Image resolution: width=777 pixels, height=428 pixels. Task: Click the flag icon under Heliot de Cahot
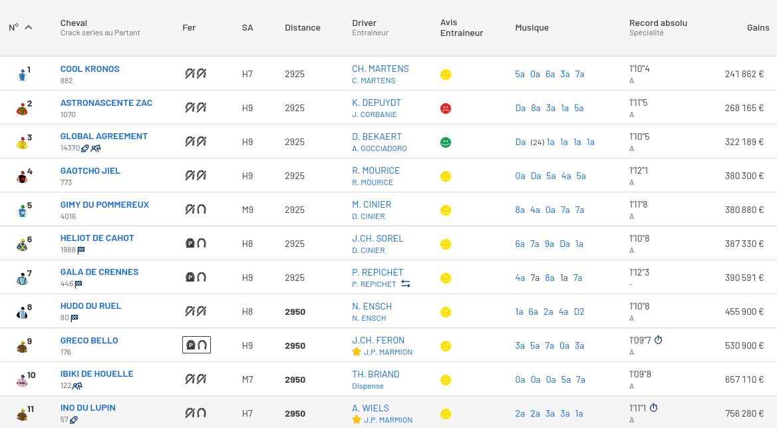coord(81,250)
